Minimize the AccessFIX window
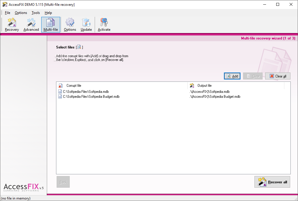The width and height of the screenshot is (298, 201). (x=265, y=4)
